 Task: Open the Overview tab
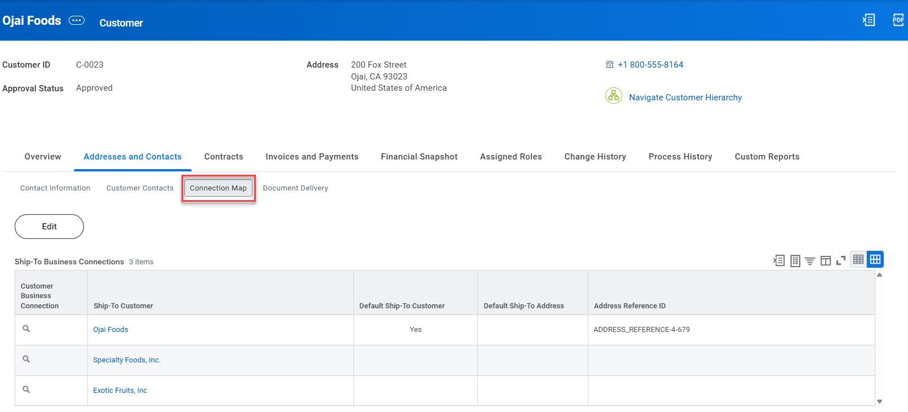pyautogui.click(x=43, y=157)
